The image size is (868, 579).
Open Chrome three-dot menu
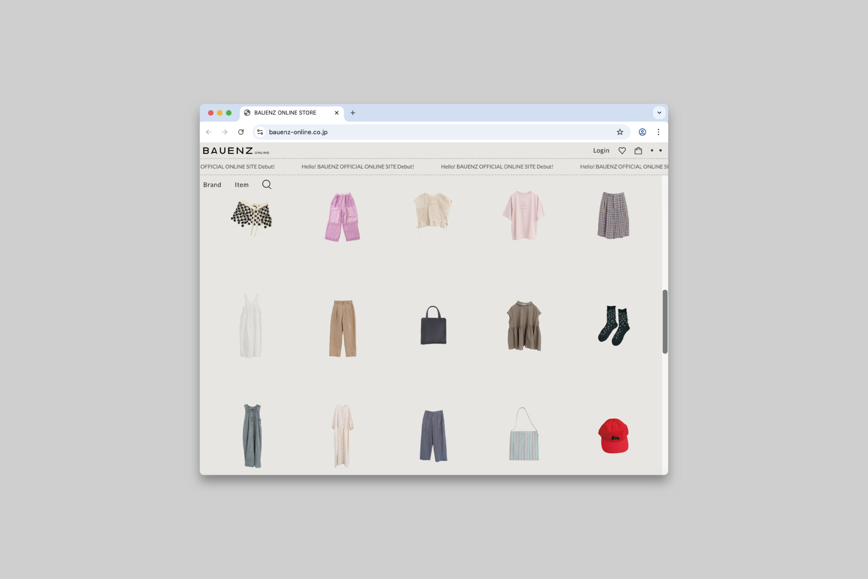(658, 132)
